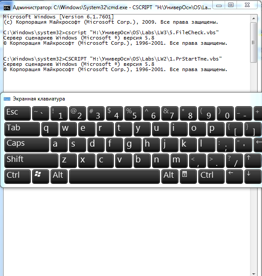
Task: Toggle the Shift key
Action: point(31,161)
